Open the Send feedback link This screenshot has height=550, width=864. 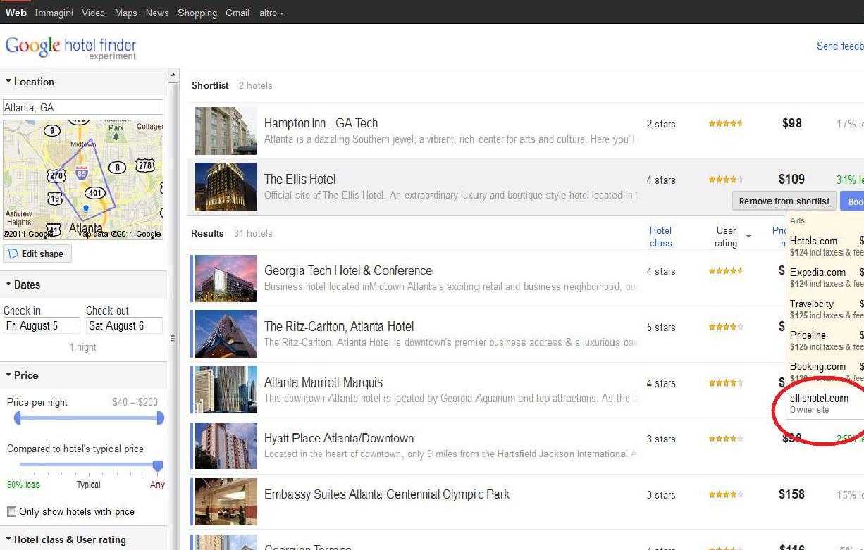[840, 46]
